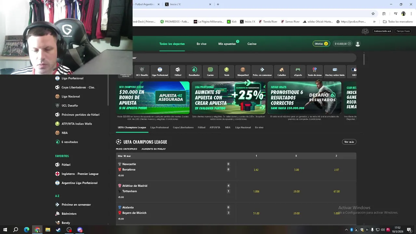Screen dimensions: 416x234
Task: Open Casino slot-machine tile in sports carousel
Action: 210,71
